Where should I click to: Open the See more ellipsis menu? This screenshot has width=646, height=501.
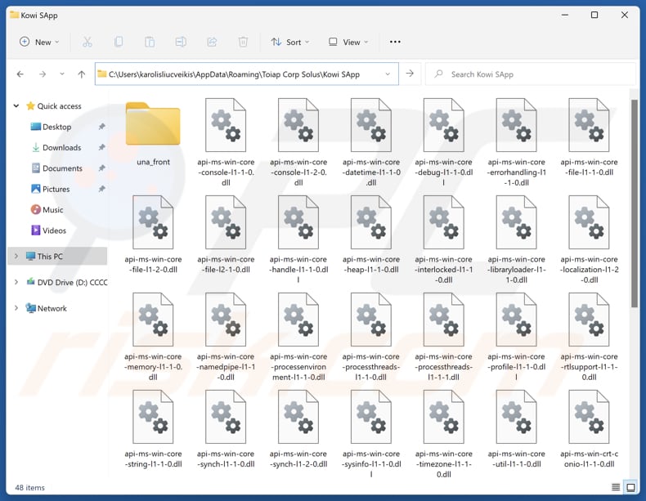(395, 42)
